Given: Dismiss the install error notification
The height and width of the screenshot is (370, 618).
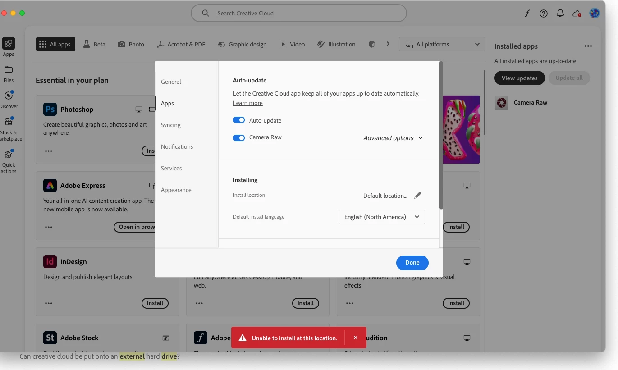Looking at the screenshot, I should coord(356,338).
